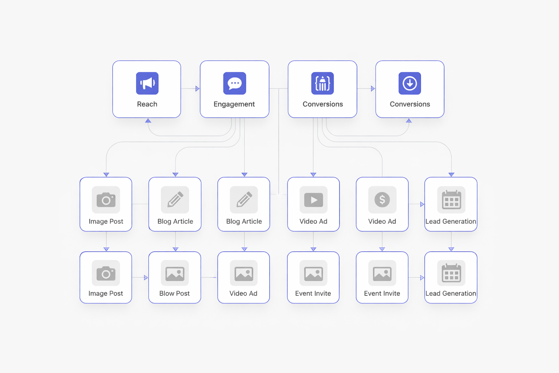Click Blog Article node above picture Video Ad

coord(243,204)
